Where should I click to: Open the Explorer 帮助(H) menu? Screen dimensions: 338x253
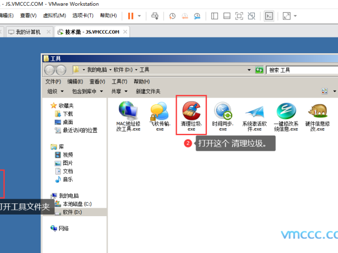[142, 82]
